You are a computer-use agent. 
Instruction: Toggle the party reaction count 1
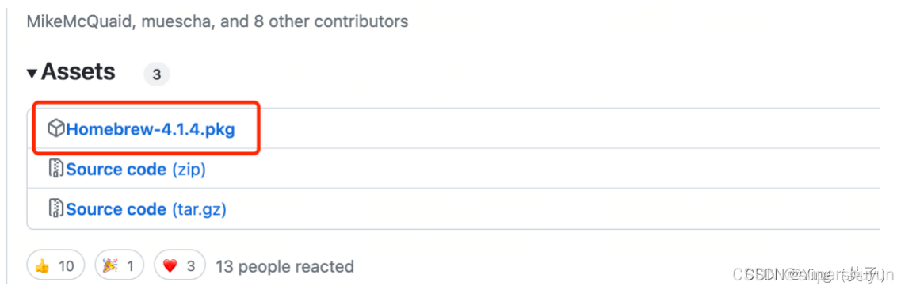tap(120, 266)
